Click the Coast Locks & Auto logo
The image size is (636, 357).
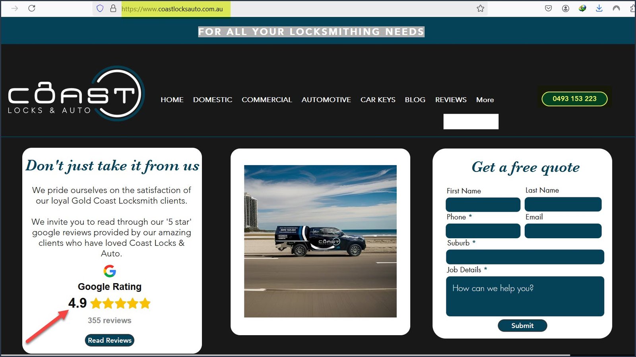click(x=76, y=95)
